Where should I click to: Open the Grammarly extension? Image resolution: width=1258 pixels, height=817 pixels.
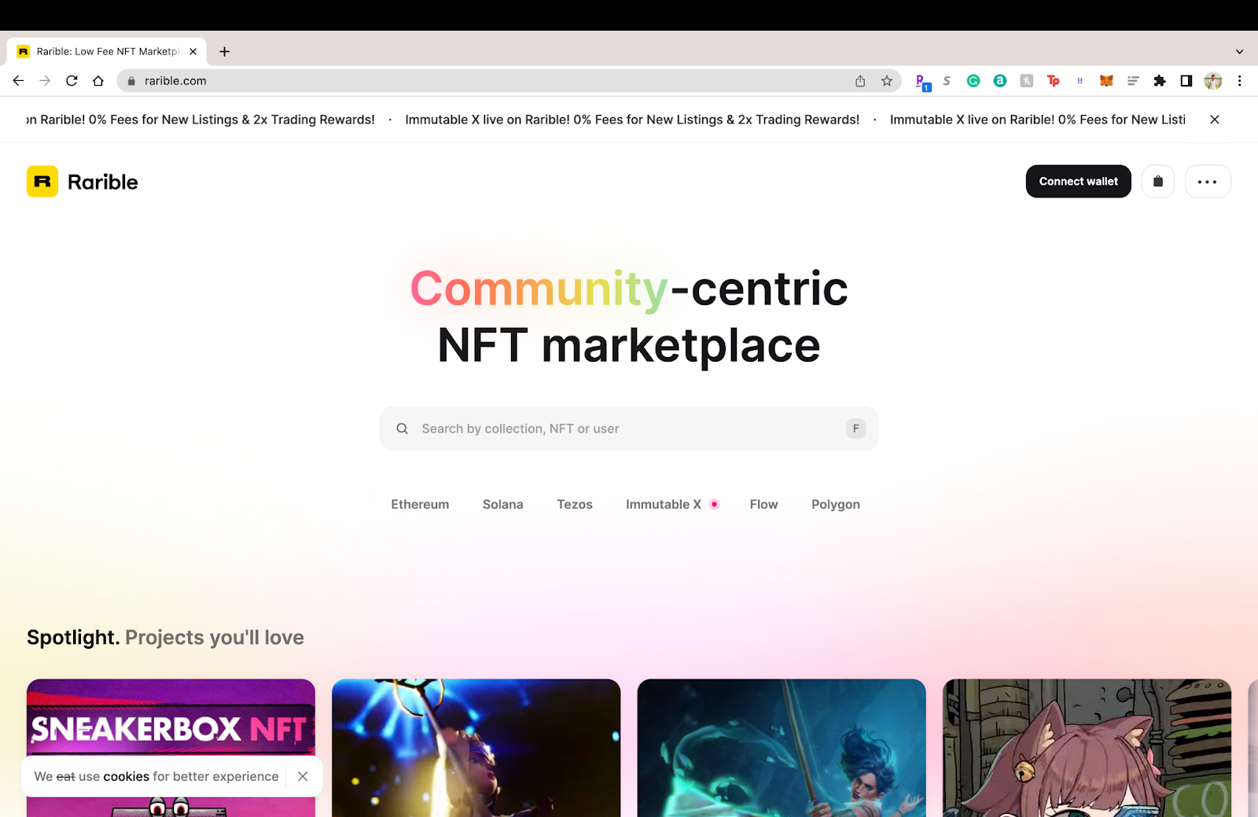pyautogui.click(x=973, y=81)
